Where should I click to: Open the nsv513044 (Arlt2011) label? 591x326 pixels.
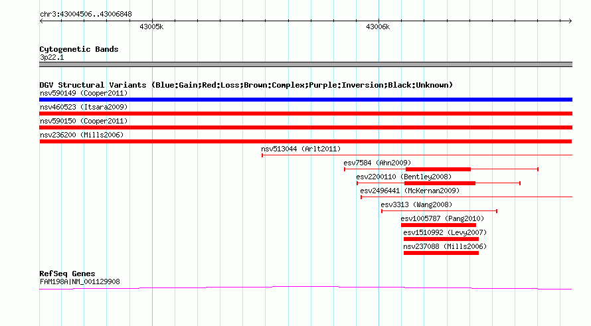[301, 149]
